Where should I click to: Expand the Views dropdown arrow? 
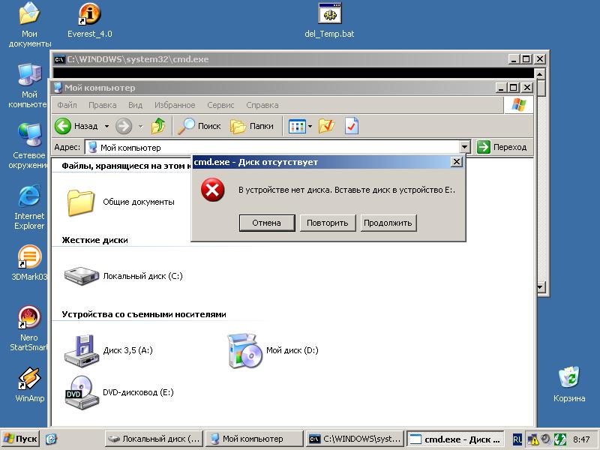coord(310,126)
